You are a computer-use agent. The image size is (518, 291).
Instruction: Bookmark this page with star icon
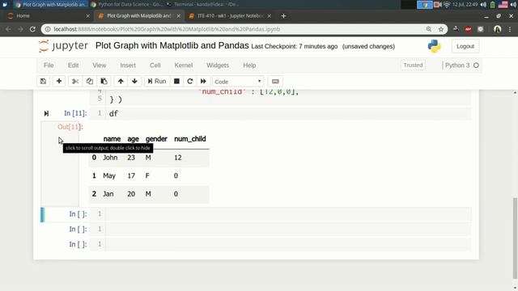coord(440,29)
